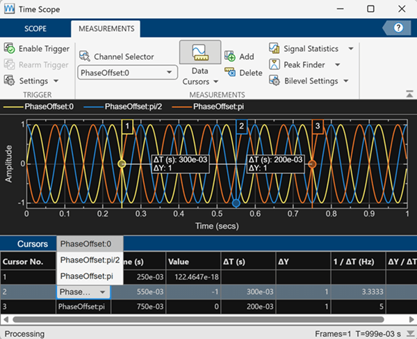Viewport: 417px width, 339px height.
Task: Click the trigger Settings gear icon
Action: pyautogui.click(x=9, y=81)
